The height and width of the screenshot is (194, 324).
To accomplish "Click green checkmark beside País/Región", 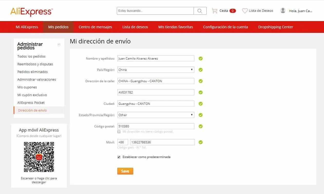I will [x=201, y=70].
